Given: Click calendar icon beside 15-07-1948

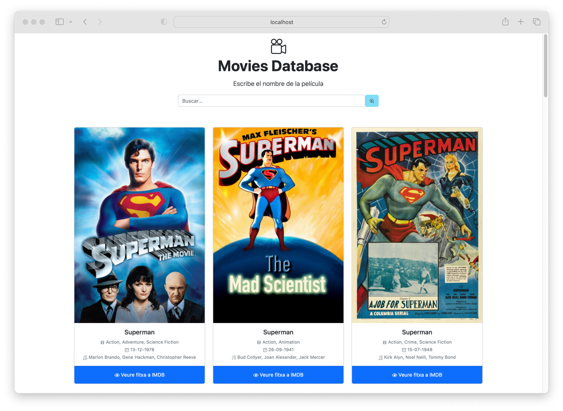Looking at the screenshot, I should (404, 350).
